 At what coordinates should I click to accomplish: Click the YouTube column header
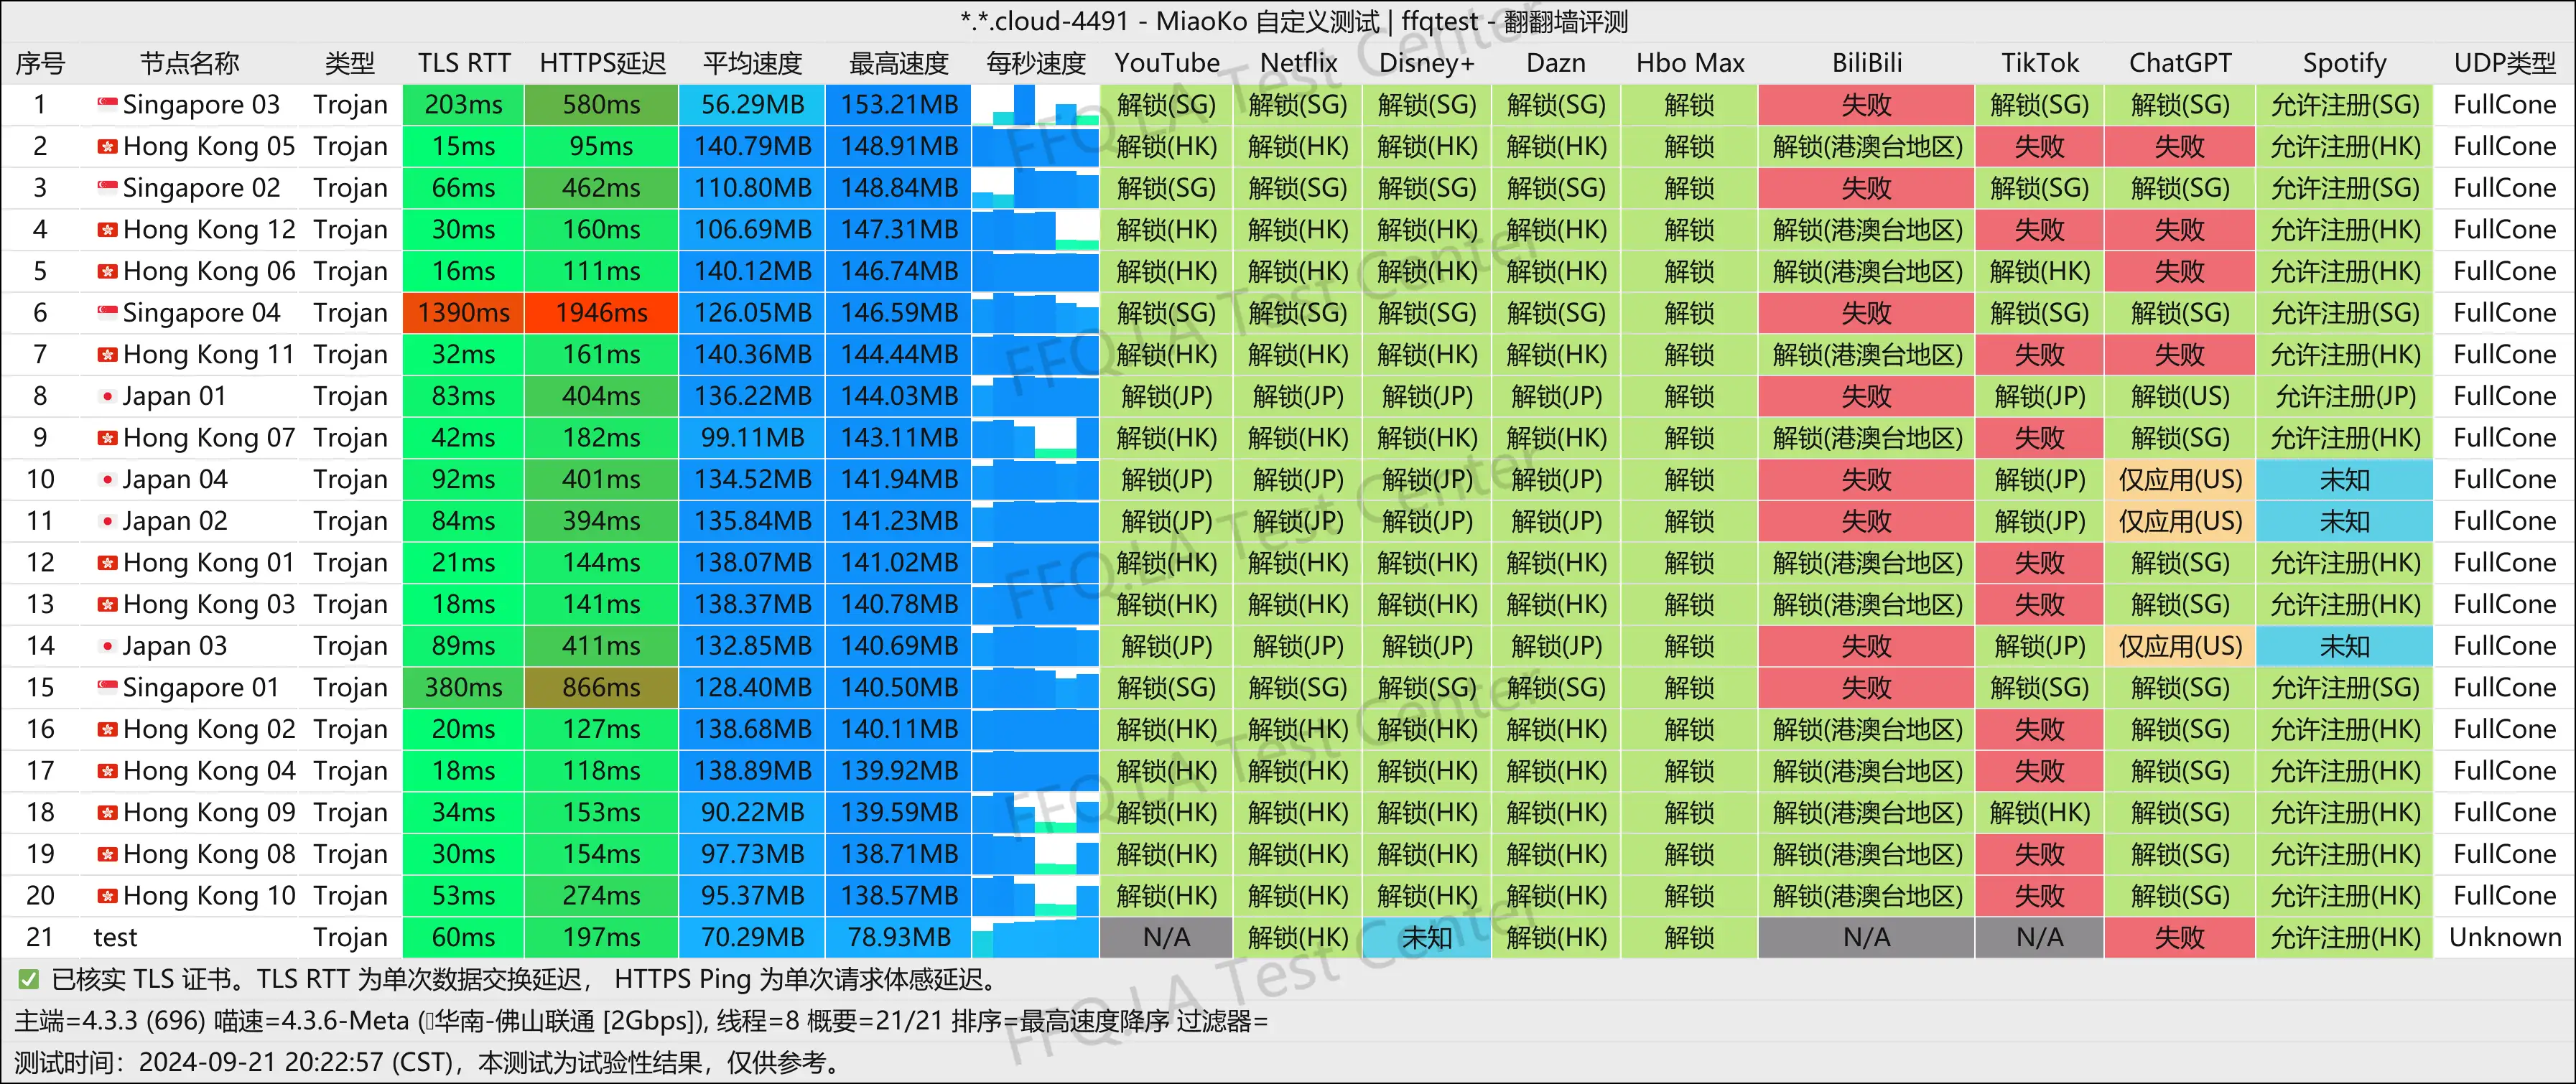(1166, 63)
